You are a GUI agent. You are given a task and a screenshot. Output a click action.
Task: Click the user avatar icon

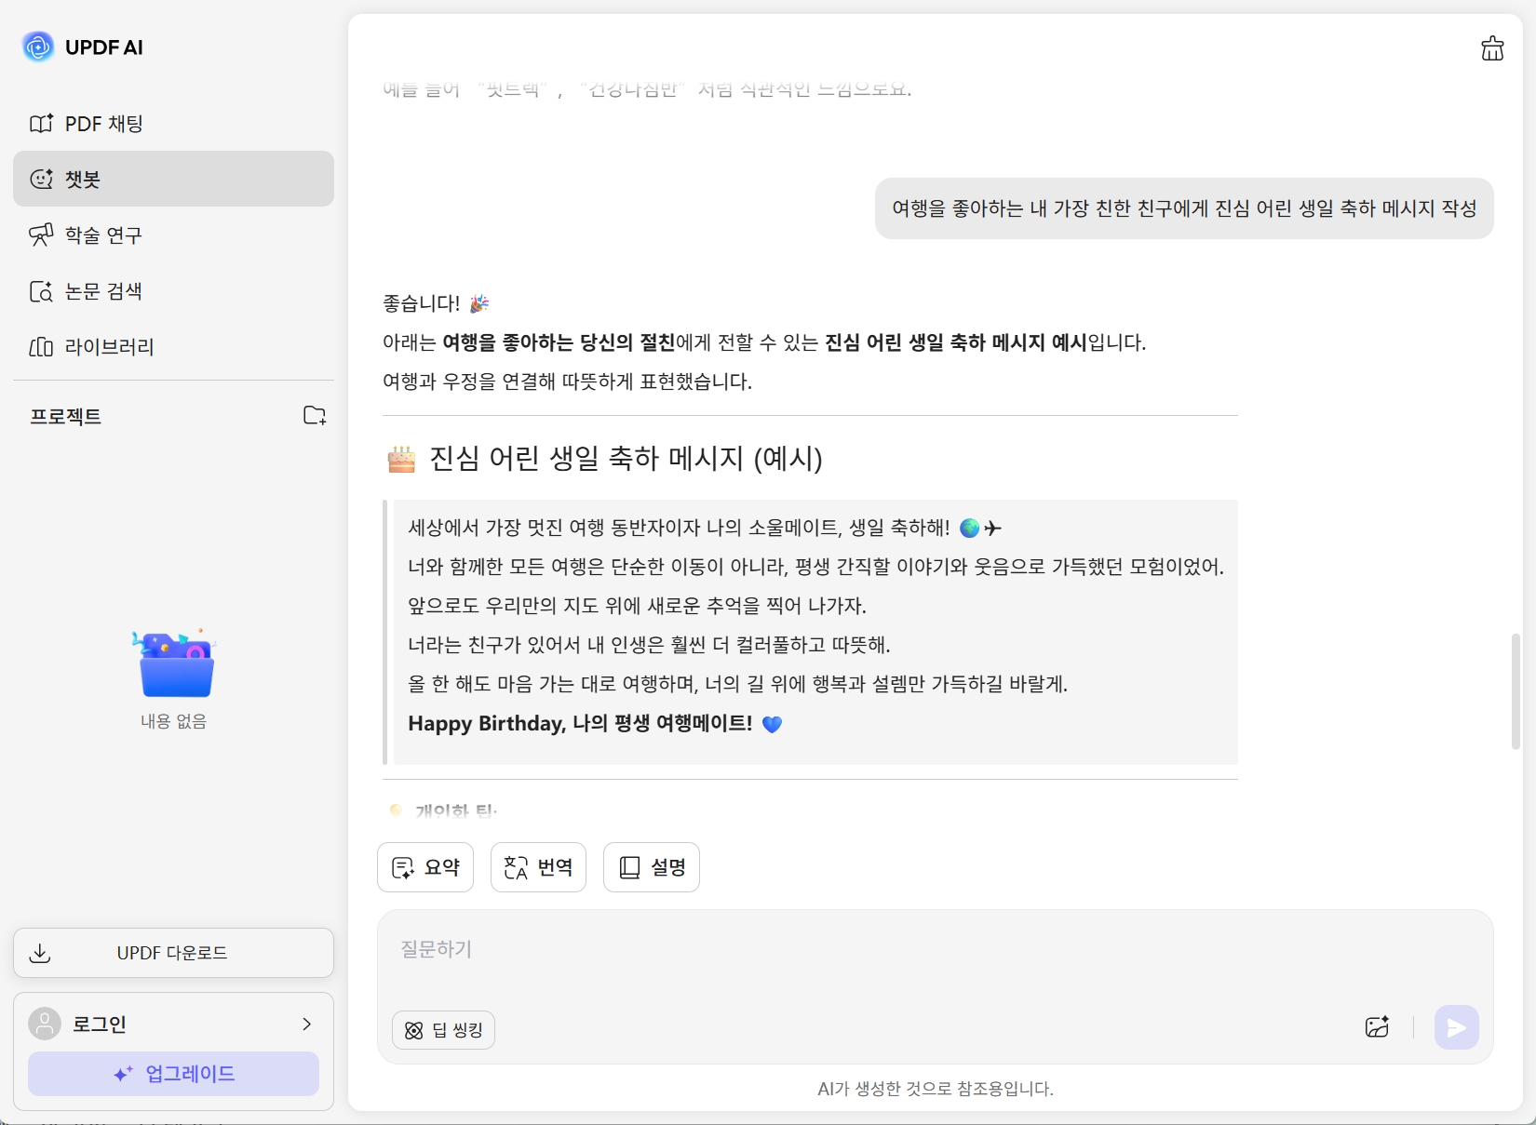[x=45, y=1024]
